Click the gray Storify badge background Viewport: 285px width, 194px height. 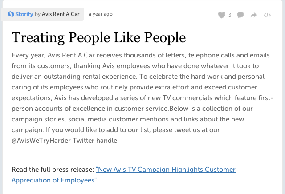43,14
